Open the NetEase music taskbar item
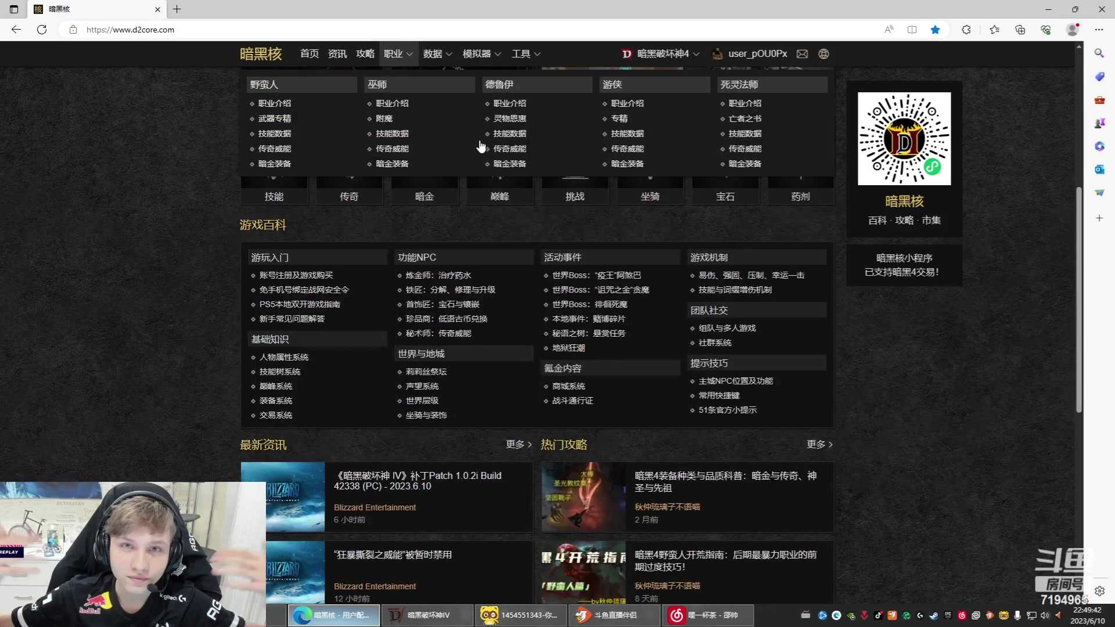The width and height of the screenshot is (1115, 627). coord(707,615)
